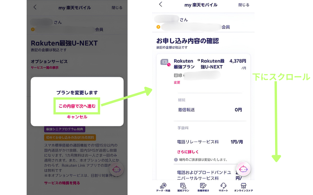Select the お申し込み内容の確認 heading
Viewport: 313px width, 195px height.
click(x=187, y=41)
